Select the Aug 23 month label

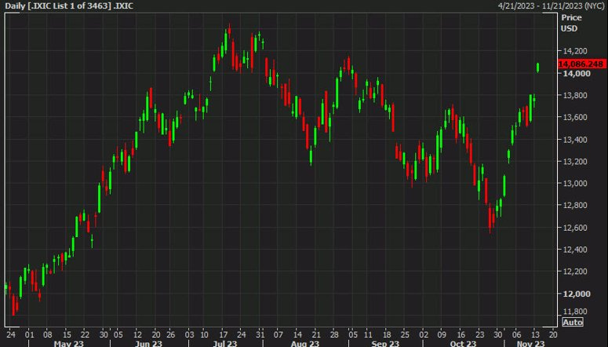[304, 344]
